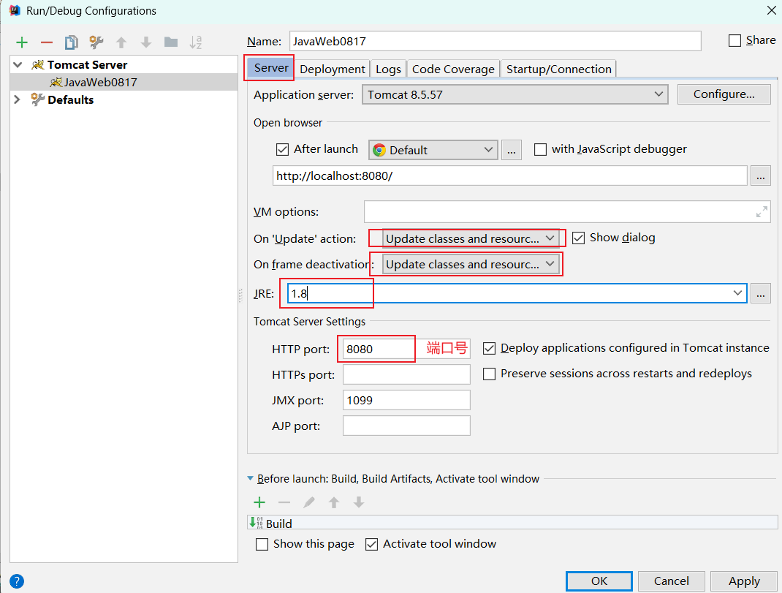Viewport: 782px width, 593px height.
Task: Open URL selection ellipsis button
Action: [x=761, y=176]
